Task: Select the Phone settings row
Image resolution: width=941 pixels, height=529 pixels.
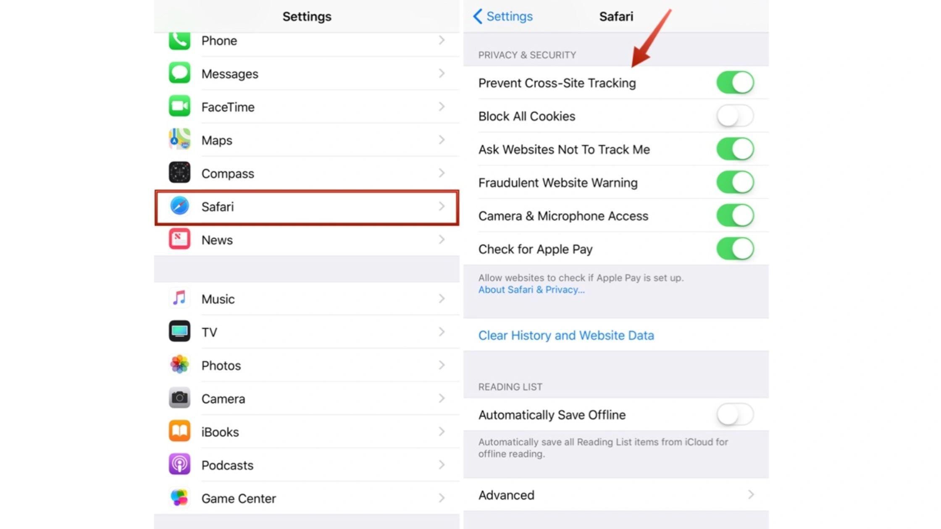Action: tap(307, 40)
